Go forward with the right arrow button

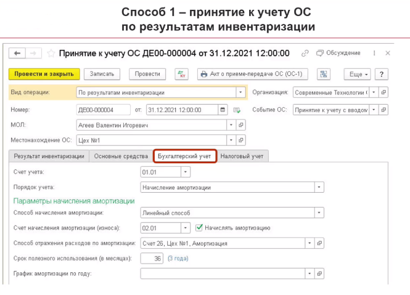33,54
